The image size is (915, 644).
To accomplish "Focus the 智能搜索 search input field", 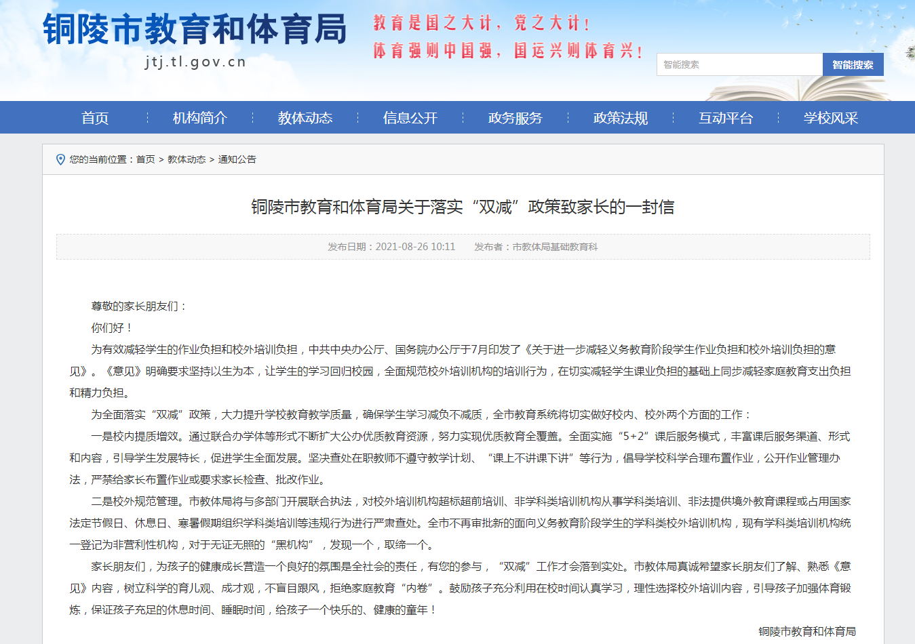I will pyautogui.click(x=739, y=64).
